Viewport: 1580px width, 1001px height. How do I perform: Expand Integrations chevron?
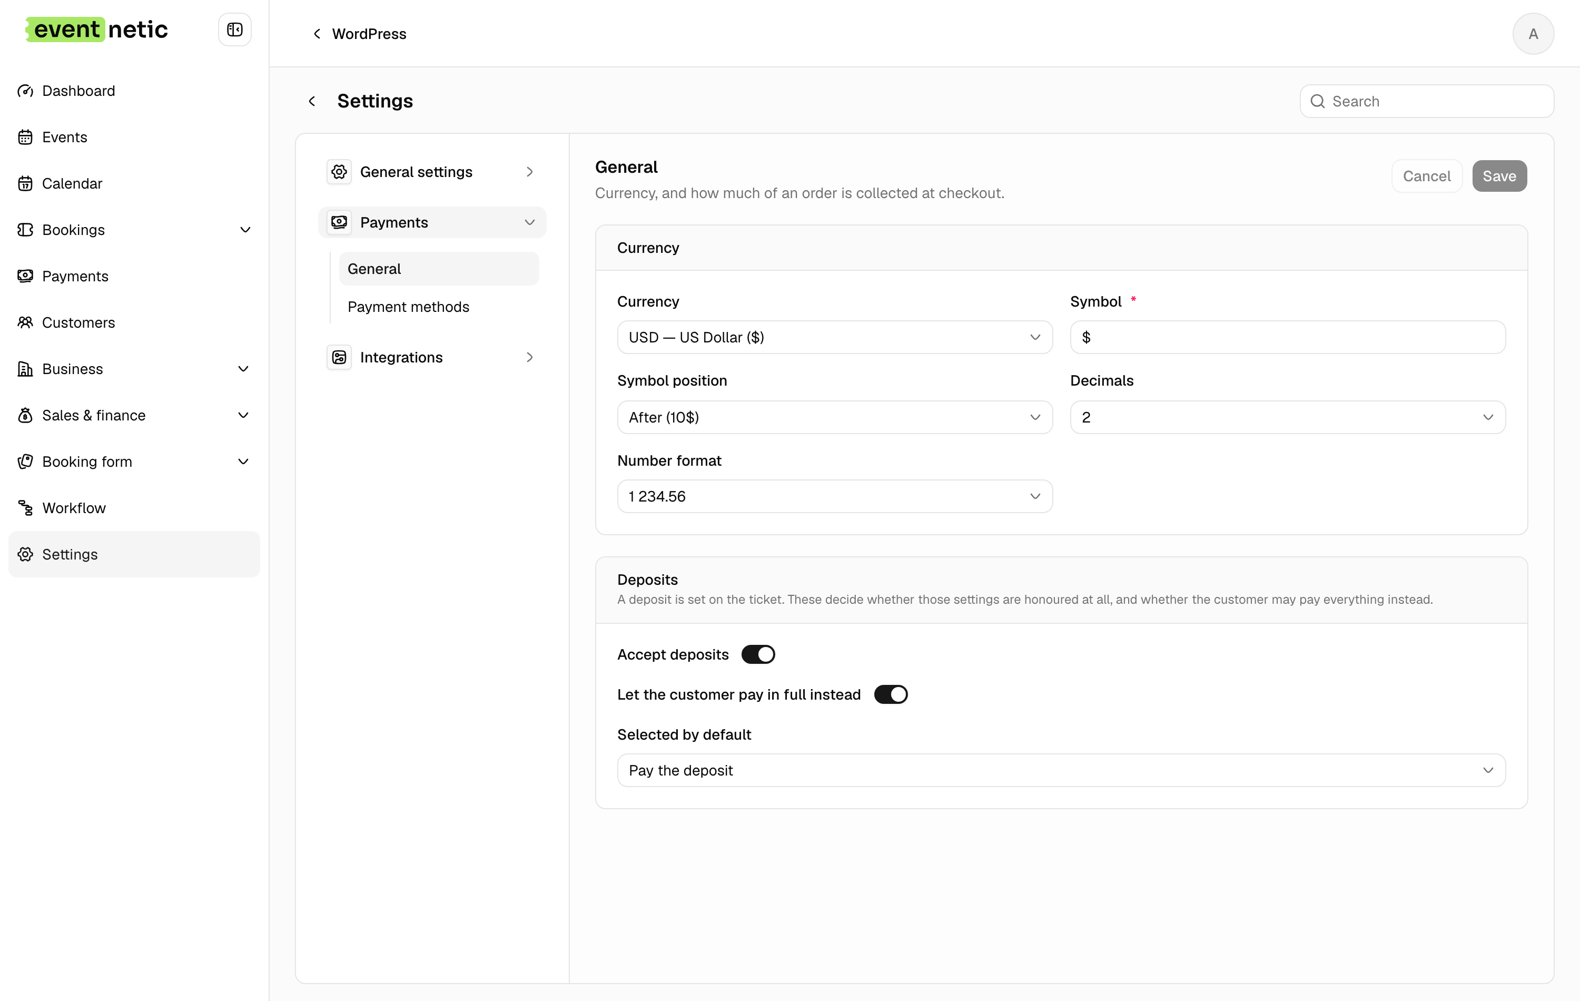(529, 357)
